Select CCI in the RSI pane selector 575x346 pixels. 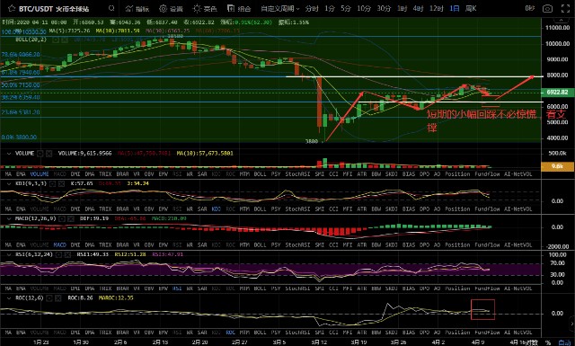(333, 288)
